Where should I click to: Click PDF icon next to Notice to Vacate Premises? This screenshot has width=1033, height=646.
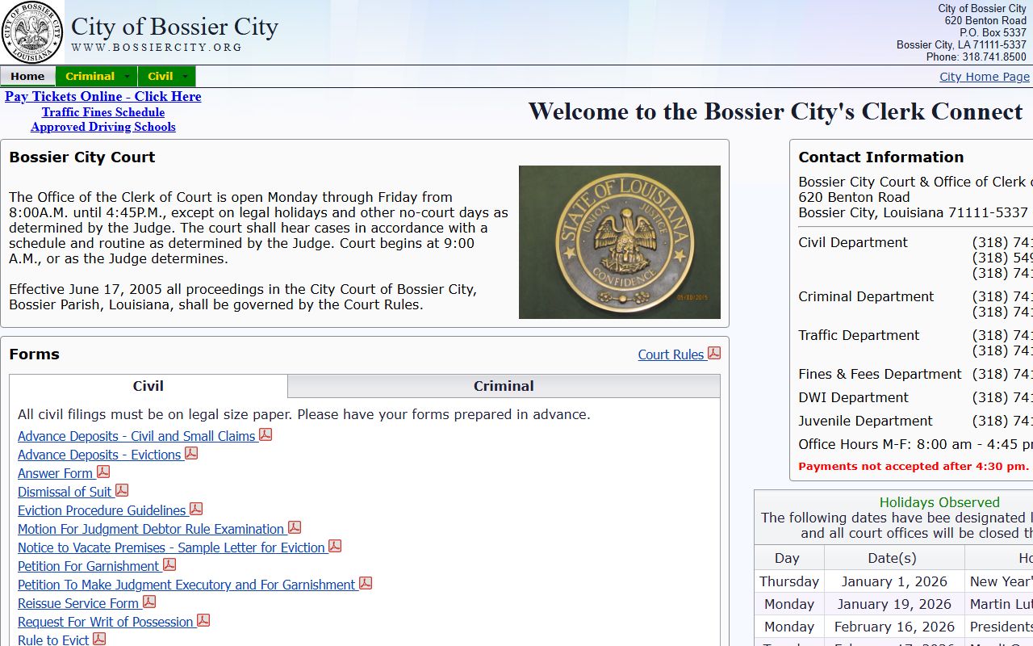(335, 546)
